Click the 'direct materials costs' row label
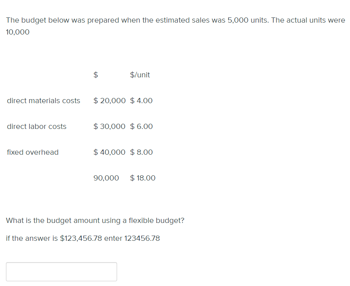Image resolution: width=350 pixels, height=286 pixels. click(44, 101)
